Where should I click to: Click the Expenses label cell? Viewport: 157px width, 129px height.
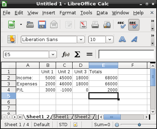[28, 84]
